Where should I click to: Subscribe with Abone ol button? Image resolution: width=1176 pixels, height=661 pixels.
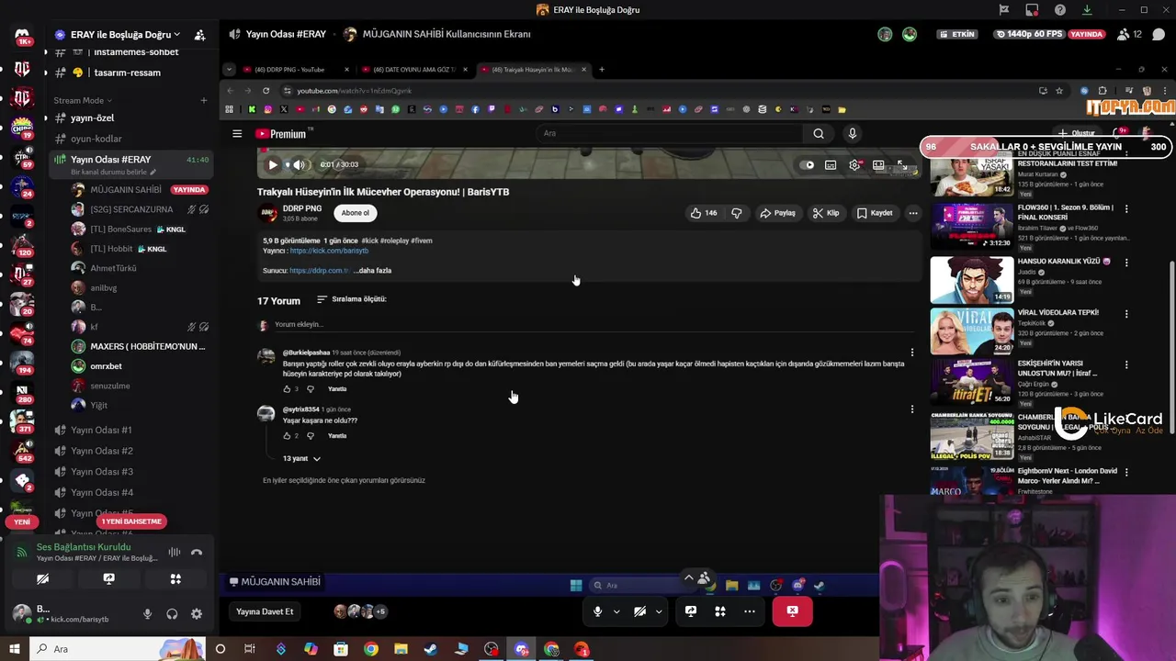[355, 213]
